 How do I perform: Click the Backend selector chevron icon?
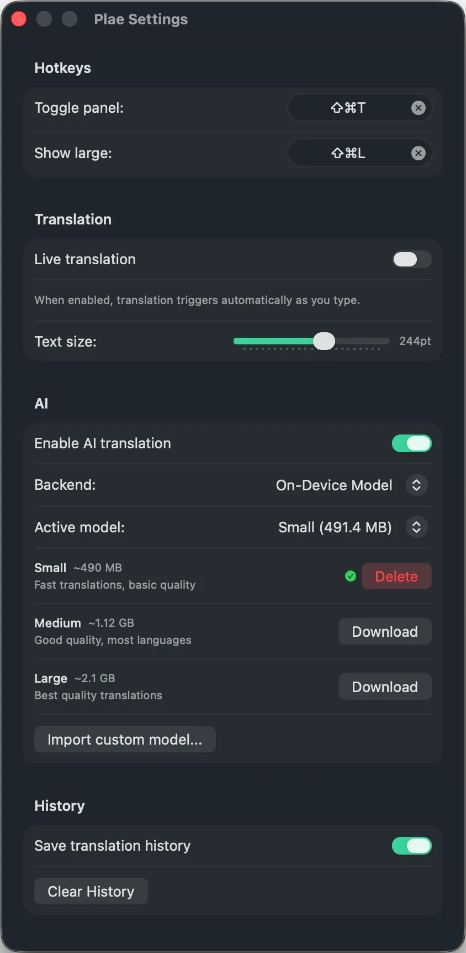(416, 485)
